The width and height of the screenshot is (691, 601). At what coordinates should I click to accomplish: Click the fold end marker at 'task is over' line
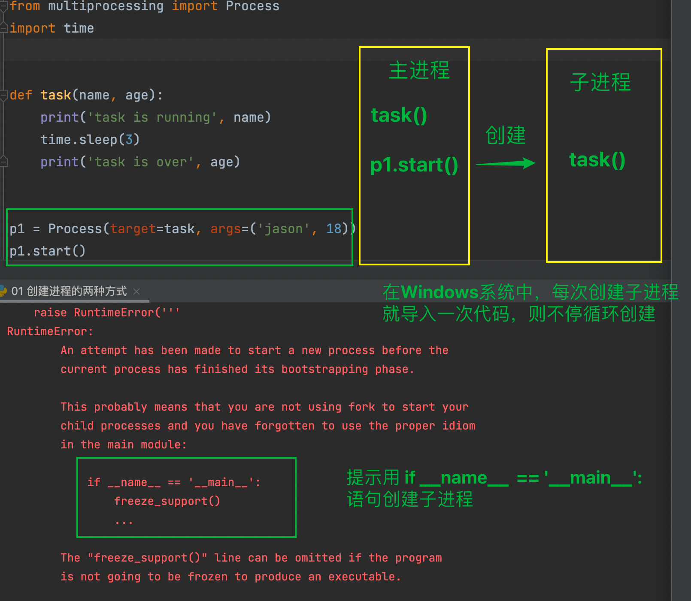pyautogui.click(x=4, y=162)
